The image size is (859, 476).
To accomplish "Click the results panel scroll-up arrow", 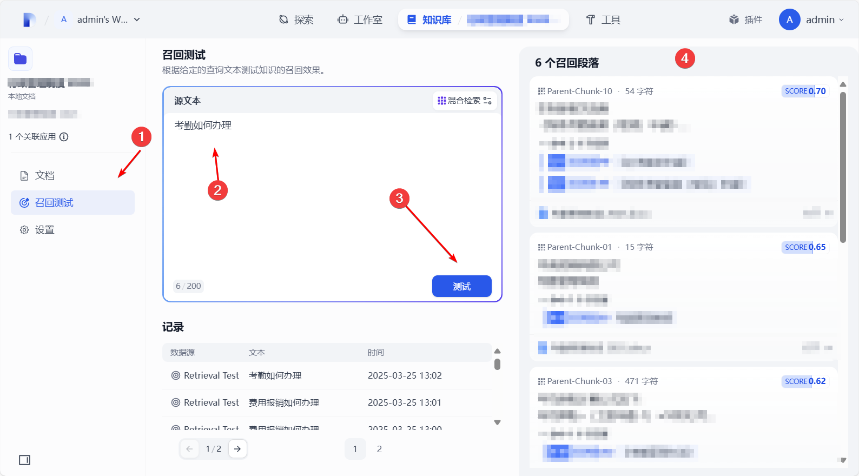I will [x=843, y=84].
